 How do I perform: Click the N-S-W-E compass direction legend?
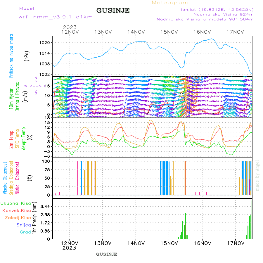click(36, 86)
